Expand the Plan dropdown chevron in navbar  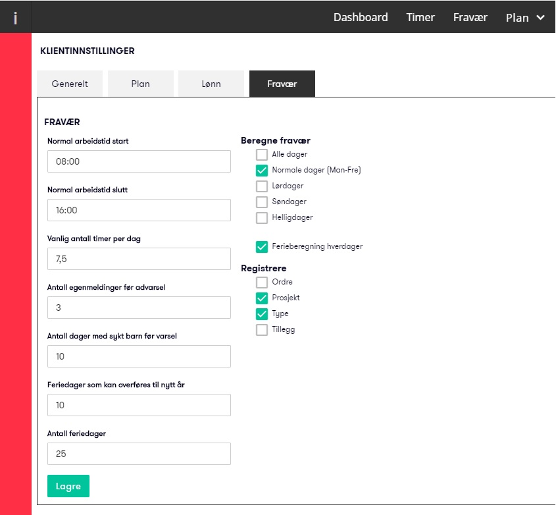(540, 17)
